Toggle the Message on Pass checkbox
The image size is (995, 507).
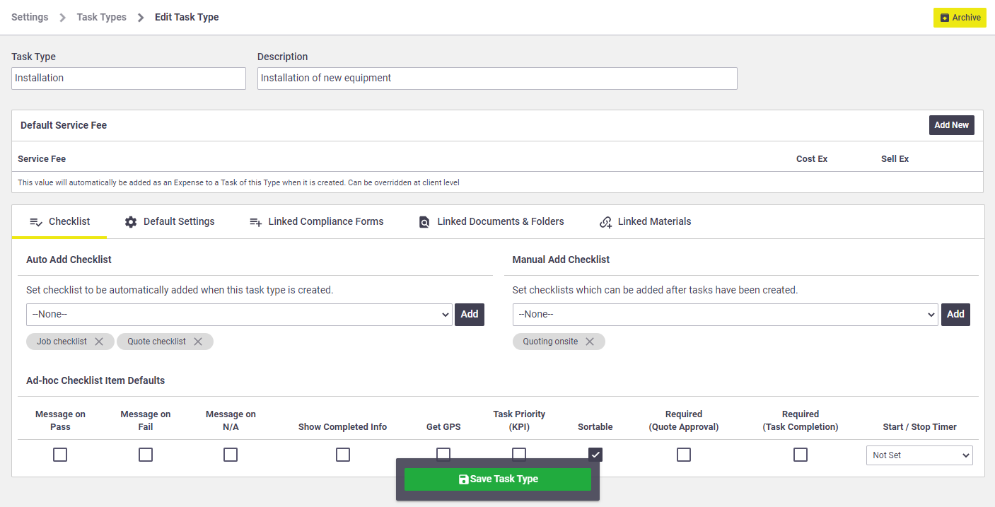coord(60,455)
